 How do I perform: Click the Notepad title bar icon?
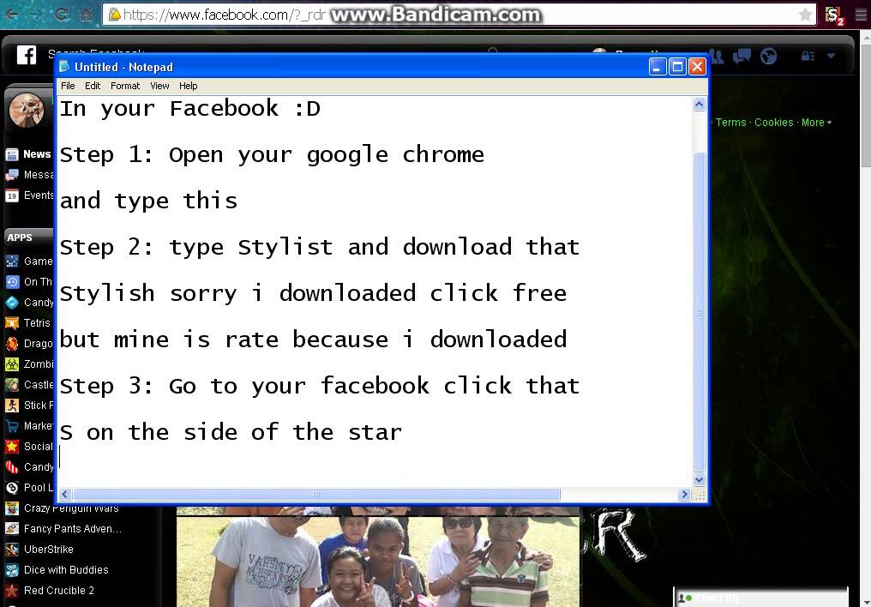65,67
